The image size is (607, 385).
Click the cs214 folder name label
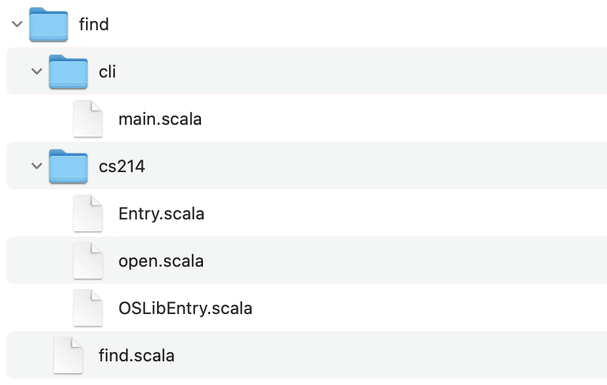(122, 167)
